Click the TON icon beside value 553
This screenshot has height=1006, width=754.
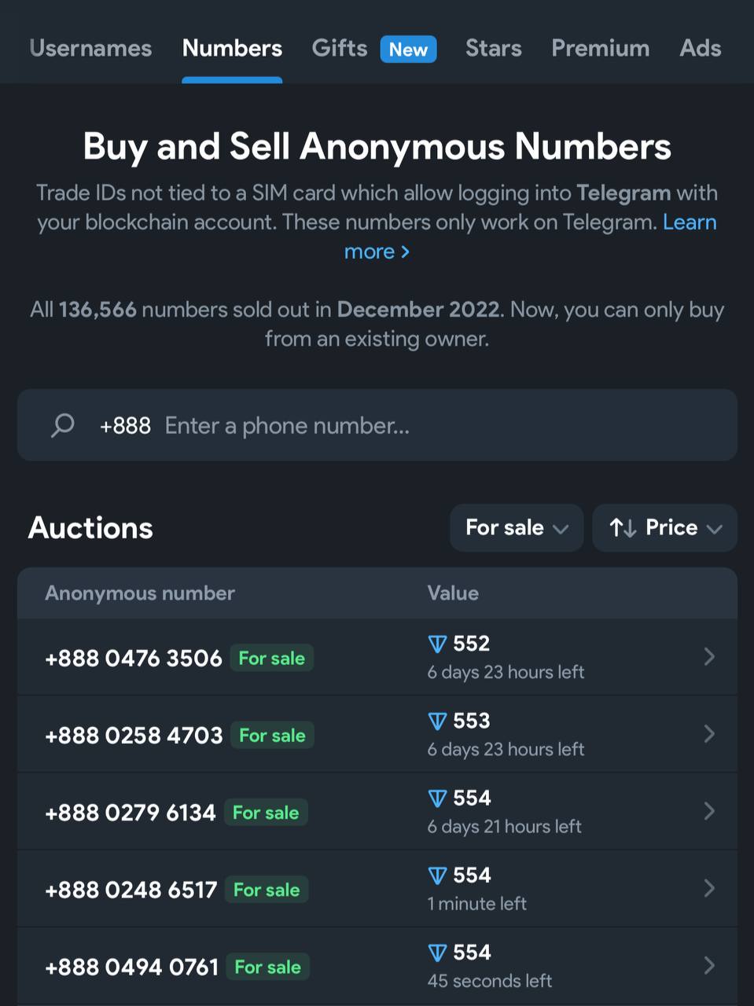click(x=437, y=721)
